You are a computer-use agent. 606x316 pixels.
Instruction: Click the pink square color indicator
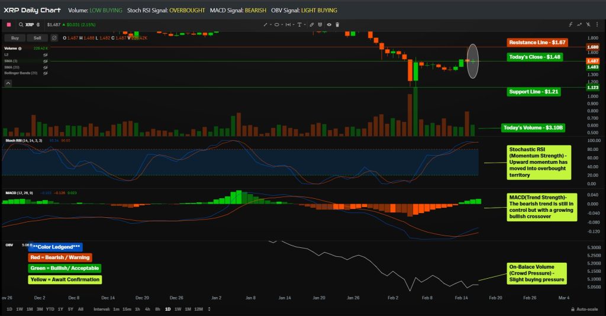[x=9, y=24]
